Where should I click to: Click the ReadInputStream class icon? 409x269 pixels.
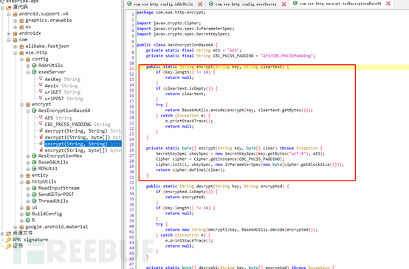[x=34, y=188]
